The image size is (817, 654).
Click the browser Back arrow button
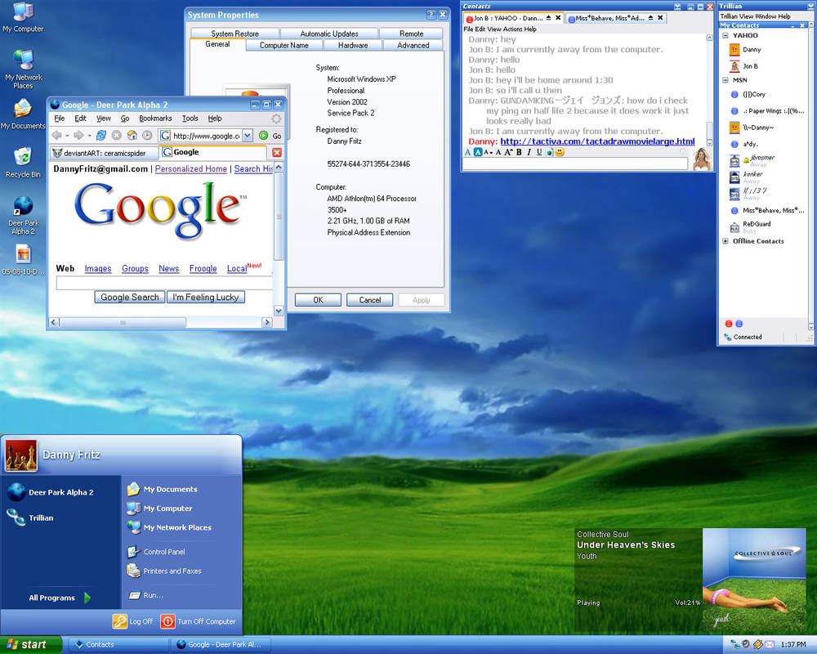pyautogui.click(x=56, y=136)
